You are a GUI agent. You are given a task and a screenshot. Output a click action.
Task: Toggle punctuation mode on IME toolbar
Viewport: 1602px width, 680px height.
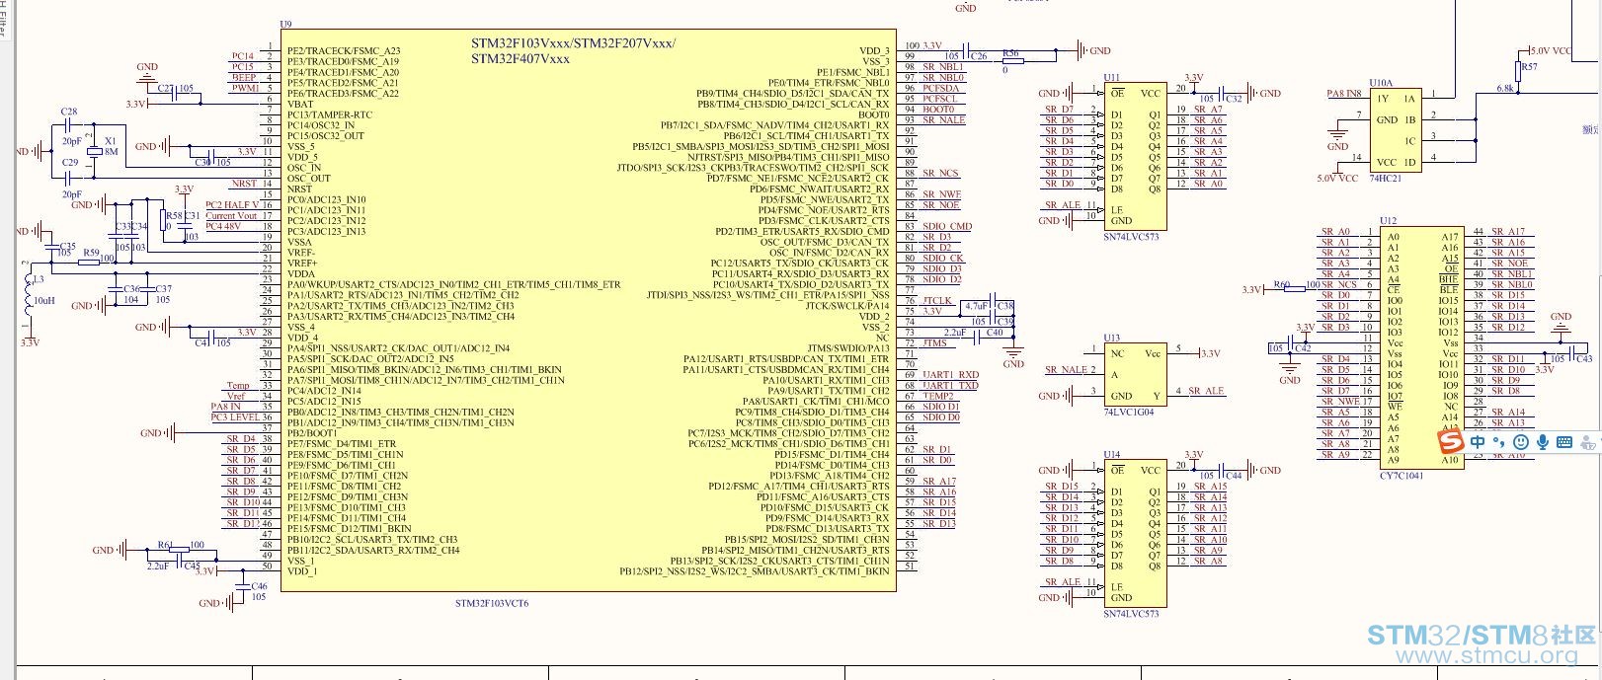[1498, 443]
